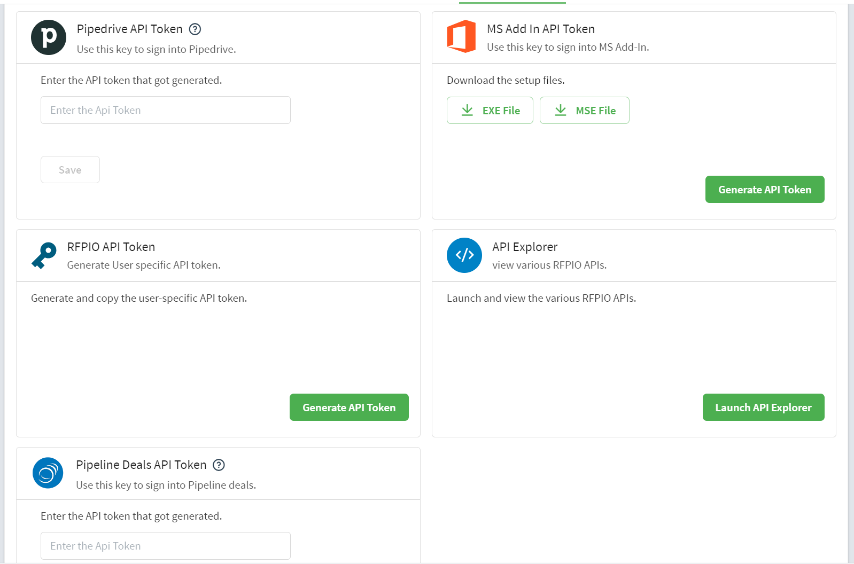Generate API Token in RFPIO card
This screenshot has height=564, width=854.
tap(349, 407)
